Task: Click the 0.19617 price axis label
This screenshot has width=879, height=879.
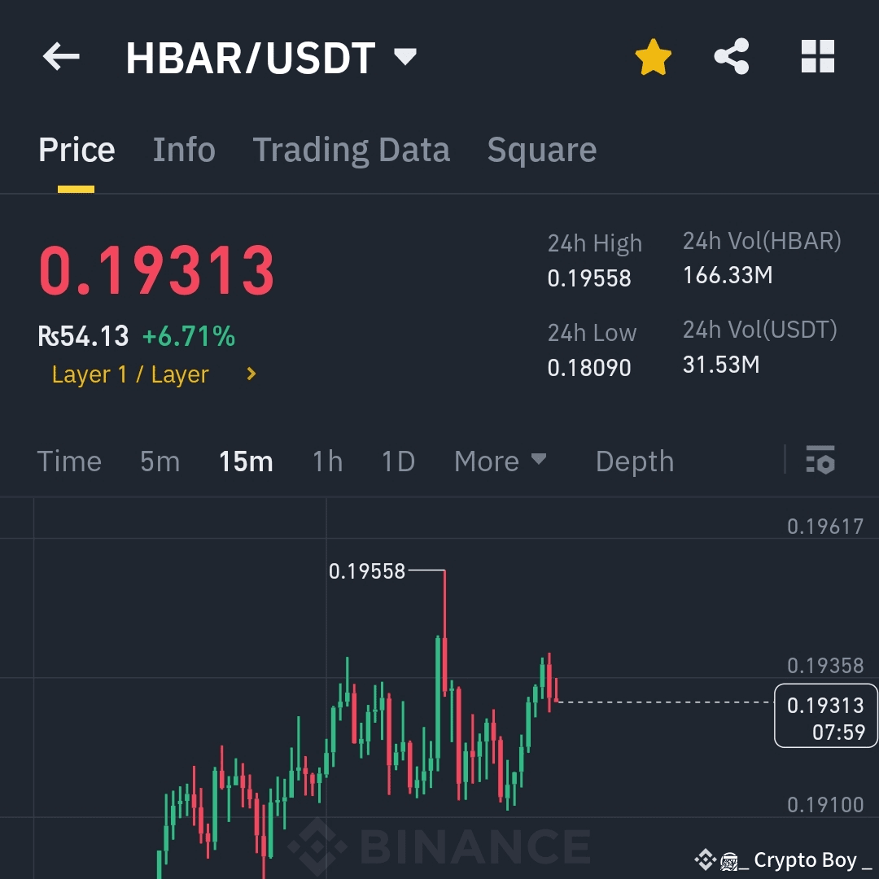Action: coord(825,527)
